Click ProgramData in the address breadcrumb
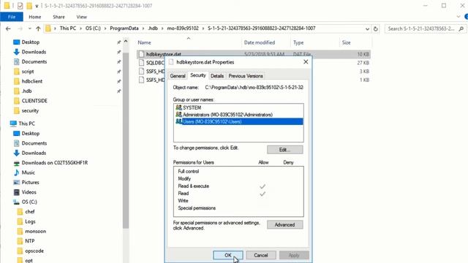The height and width of the screenshot is (263, 468). (x=124, y=28)
